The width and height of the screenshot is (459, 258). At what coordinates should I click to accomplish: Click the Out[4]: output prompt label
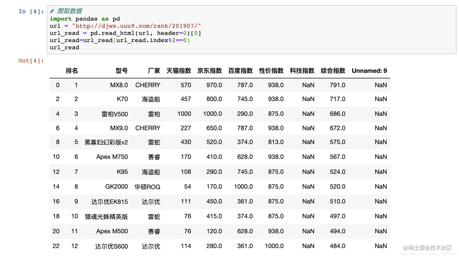click(x=31, y=61)
